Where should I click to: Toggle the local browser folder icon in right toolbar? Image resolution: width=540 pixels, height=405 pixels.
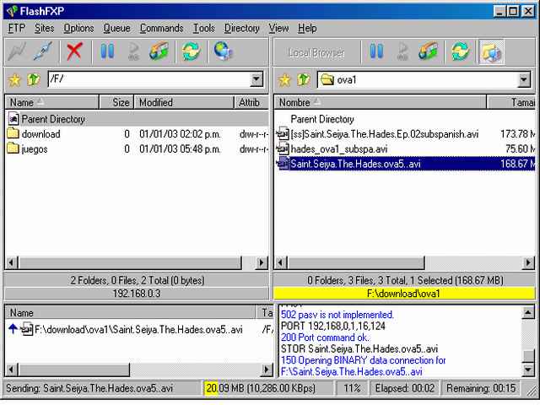[491, 52]
